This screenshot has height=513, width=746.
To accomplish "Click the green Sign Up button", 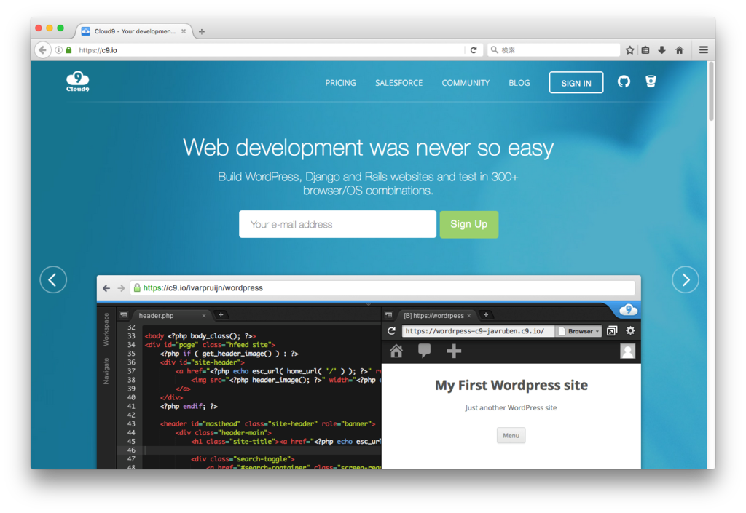I will pos(468,224).
